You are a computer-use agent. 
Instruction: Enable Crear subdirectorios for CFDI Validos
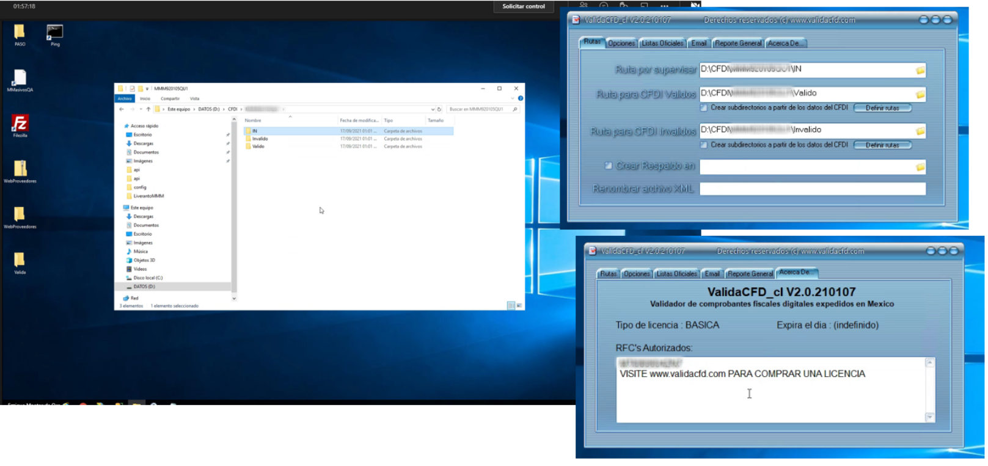pyautogui.click(x=704, y=107)
